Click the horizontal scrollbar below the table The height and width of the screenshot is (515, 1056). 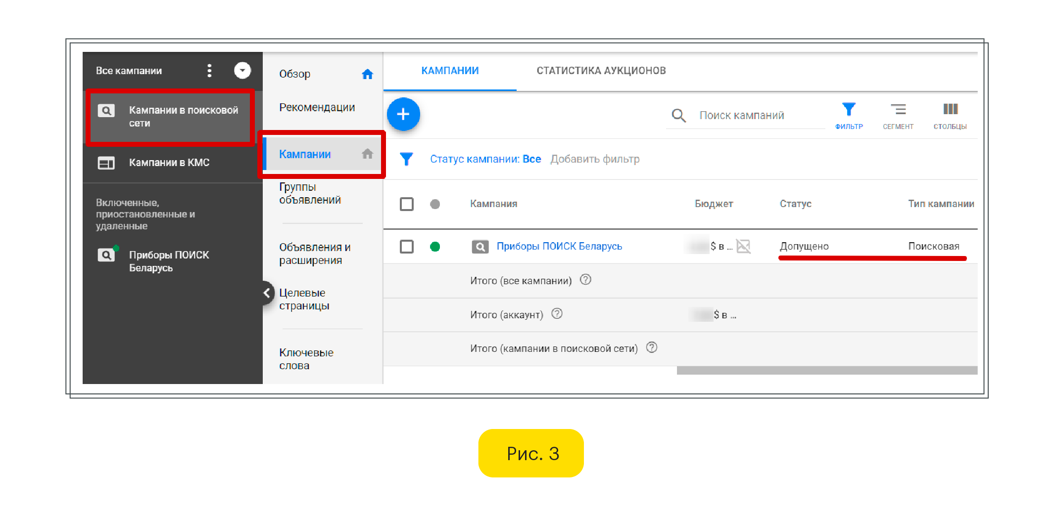point(826,371)
